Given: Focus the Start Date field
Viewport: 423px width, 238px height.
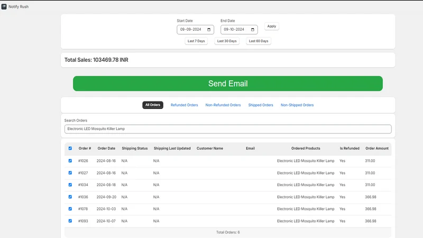Looking at the screenshot, I should pos(195,30).
